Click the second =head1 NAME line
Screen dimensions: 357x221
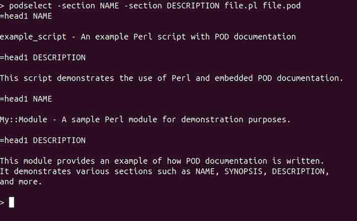[26, 99]
